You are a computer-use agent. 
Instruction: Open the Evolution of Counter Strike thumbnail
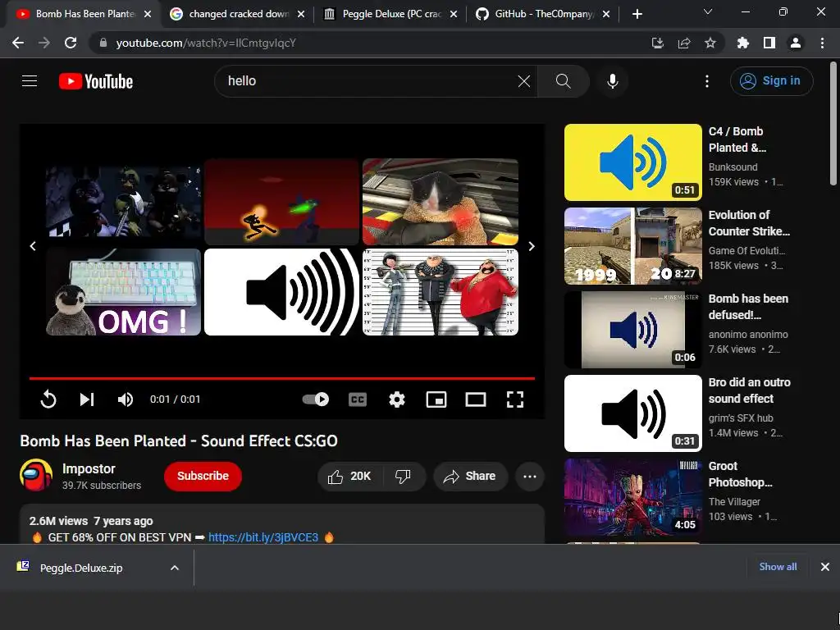click(x=633, y=246)
